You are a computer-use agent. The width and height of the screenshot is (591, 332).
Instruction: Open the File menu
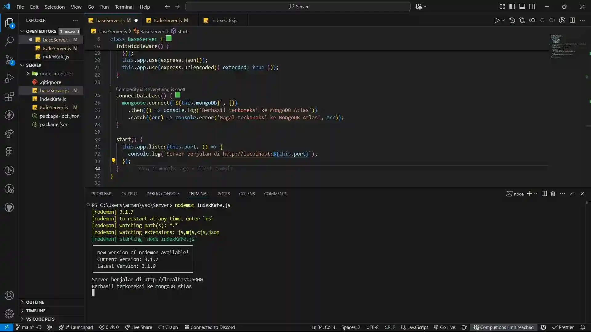[20, 7]
